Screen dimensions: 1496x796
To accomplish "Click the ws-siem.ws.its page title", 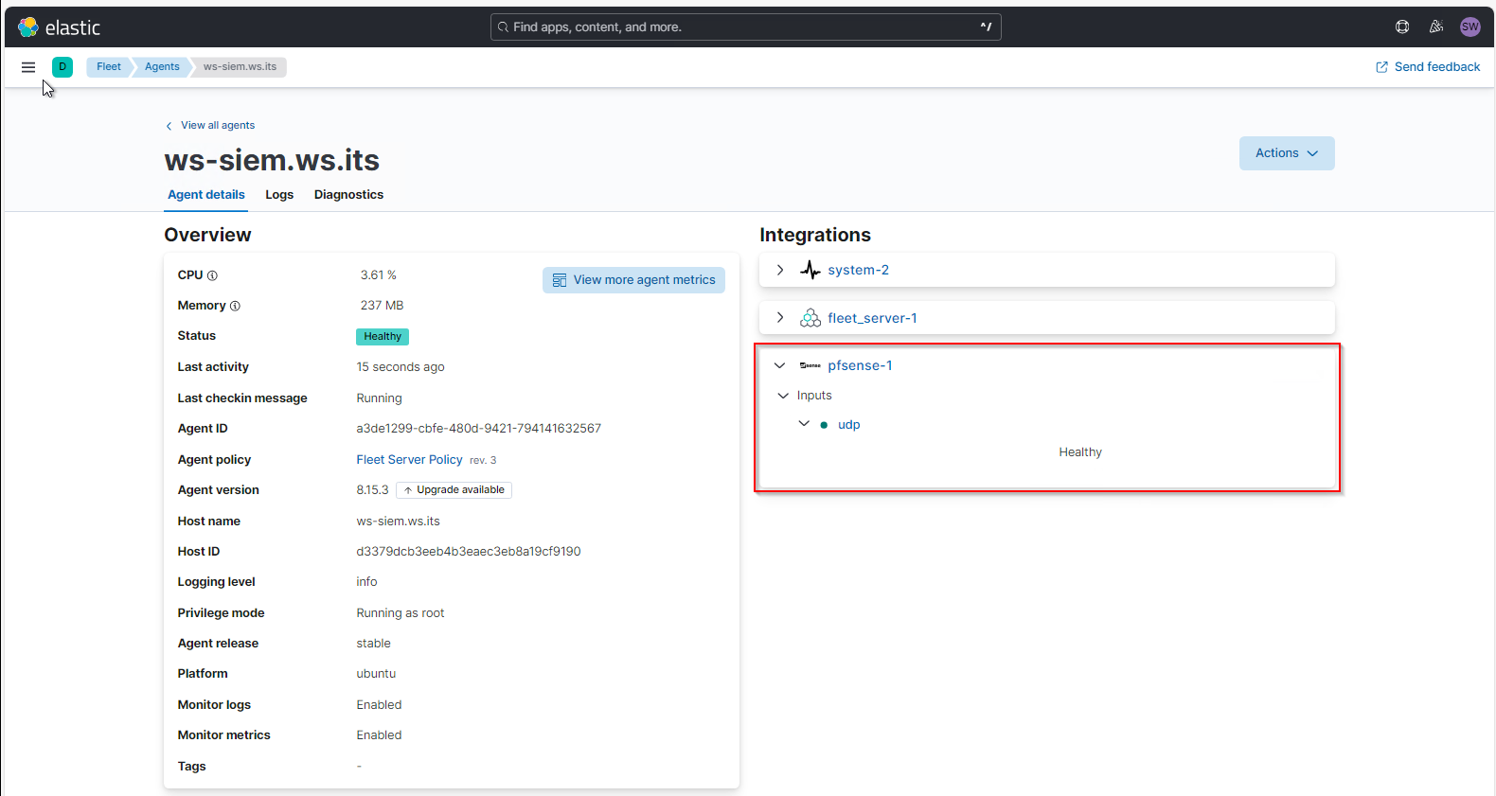I will pyautogui.click(x=272, y=160).
